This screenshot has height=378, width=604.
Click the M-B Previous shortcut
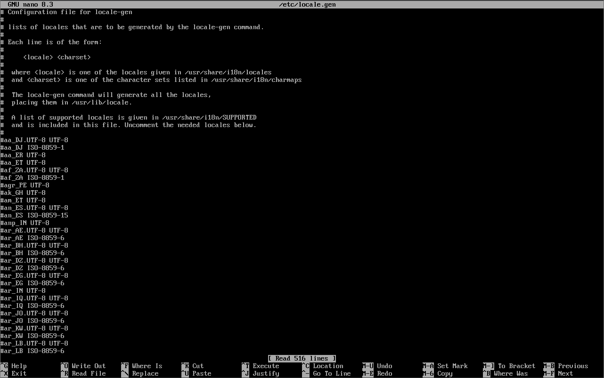(565, 366)
